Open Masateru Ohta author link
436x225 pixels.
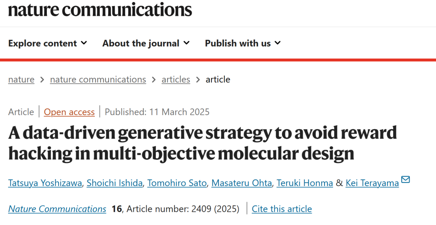pos(242,183)
